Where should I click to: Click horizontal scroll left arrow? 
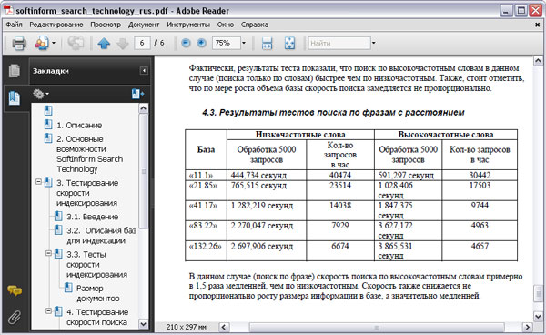(x=224, y=327)
